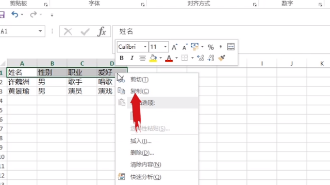
Task: Toggle center alignment in mini toolbar
Action: point(142,58)
